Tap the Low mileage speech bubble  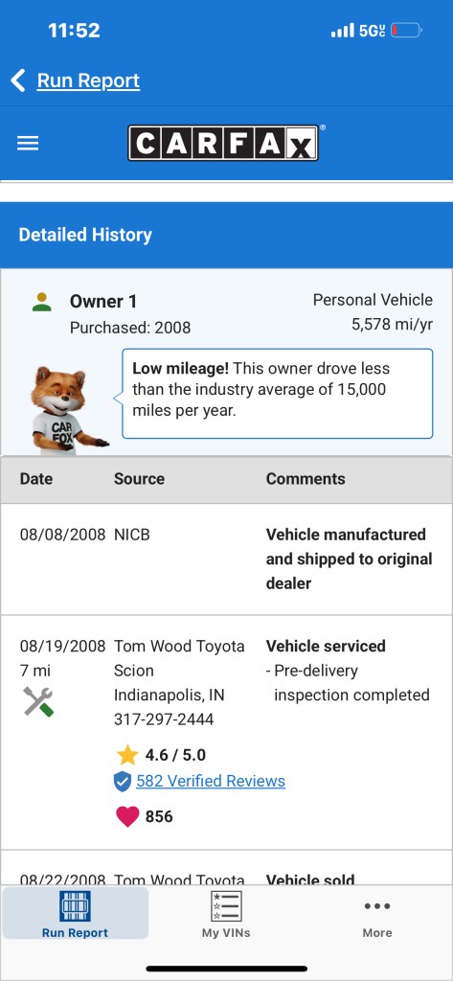click(x=277, y=394)
